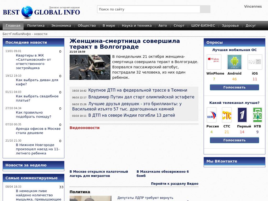The height and width of the screenshot is (201, 268).
Task: Submit vote for best TV channel
Action: click(234, 140)
